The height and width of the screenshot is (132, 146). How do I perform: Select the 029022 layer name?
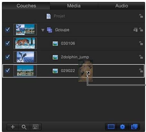click(68, 71)
